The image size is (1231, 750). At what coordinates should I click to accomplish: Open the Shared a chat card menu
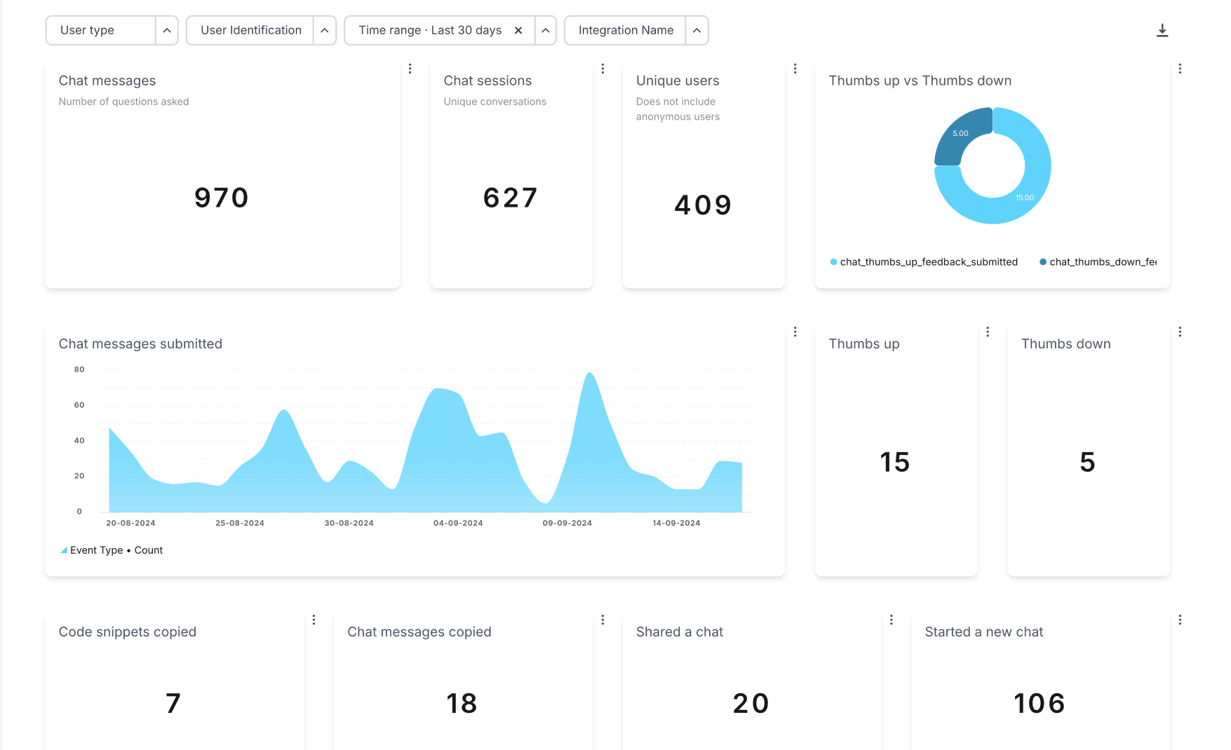[891, 620]
